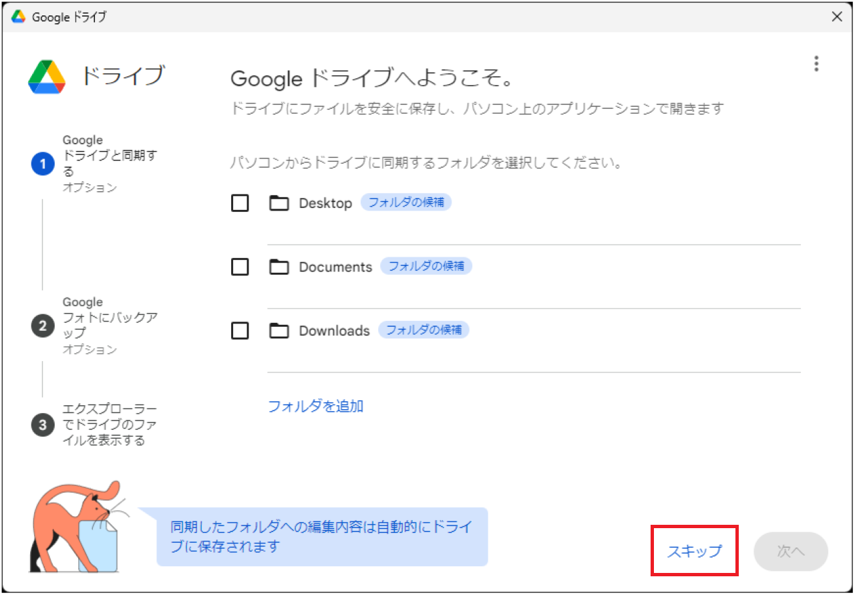Viewport: 855px width, 595px height.
Task: Click the Google Drive logo in title bar
Action: pos(19,17)
